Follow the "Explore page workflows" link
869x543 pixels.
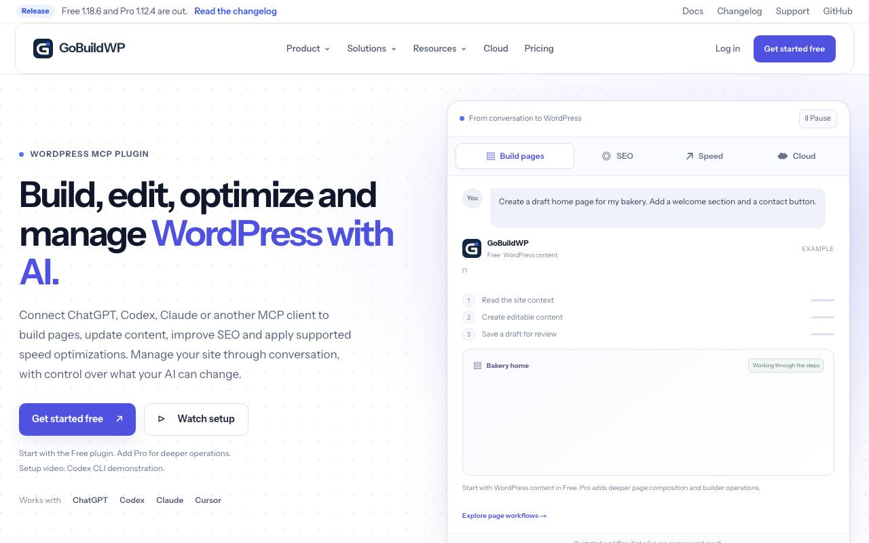[504, 516]
